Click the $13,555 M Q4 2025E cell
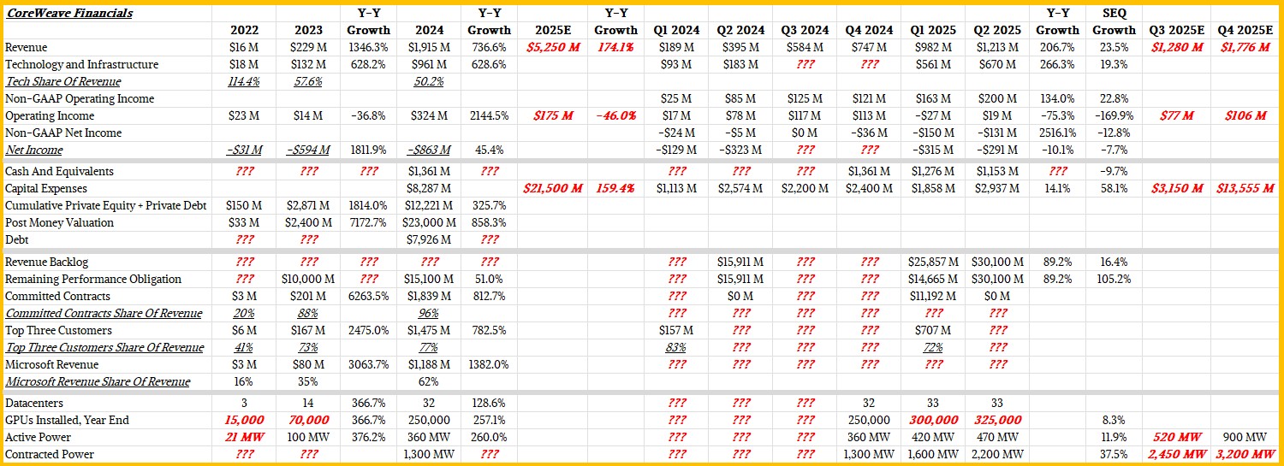The width and height of the screenshot is (1284, 466). (1244, 188)
